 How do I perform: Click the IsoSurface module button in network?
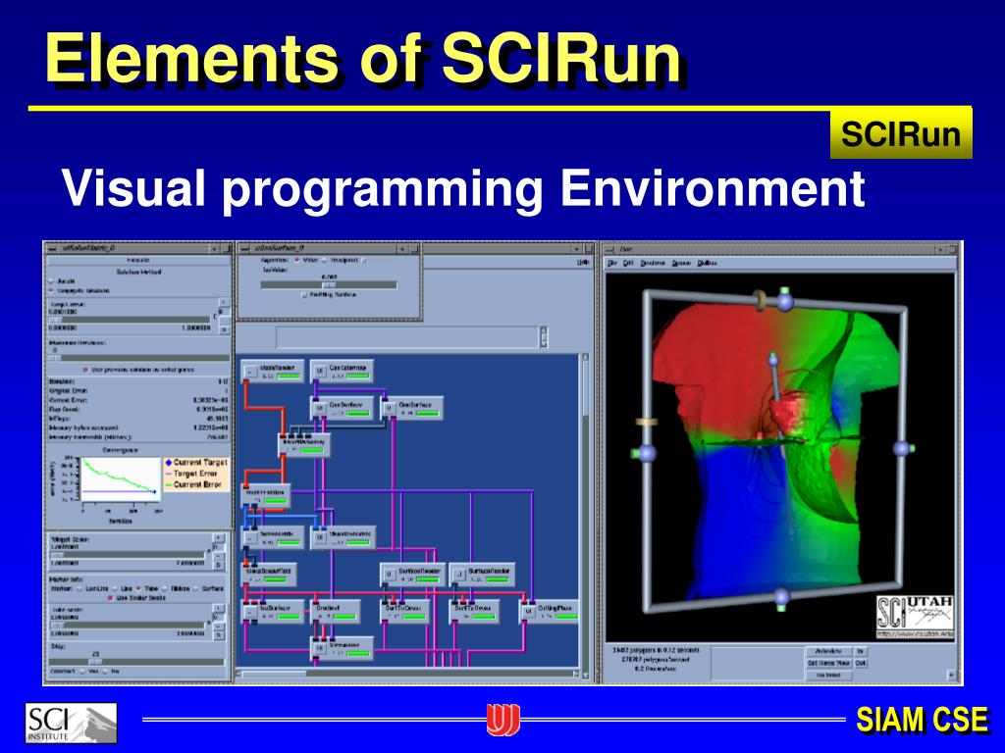tap(250, 612)
